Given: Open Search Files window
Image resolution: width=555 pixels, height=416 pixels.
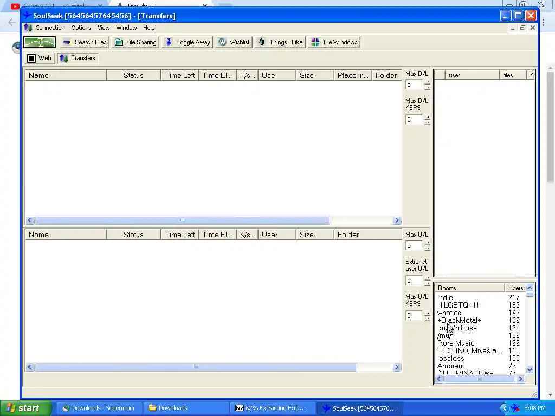Looking at the screenshot, I should 85,42.
